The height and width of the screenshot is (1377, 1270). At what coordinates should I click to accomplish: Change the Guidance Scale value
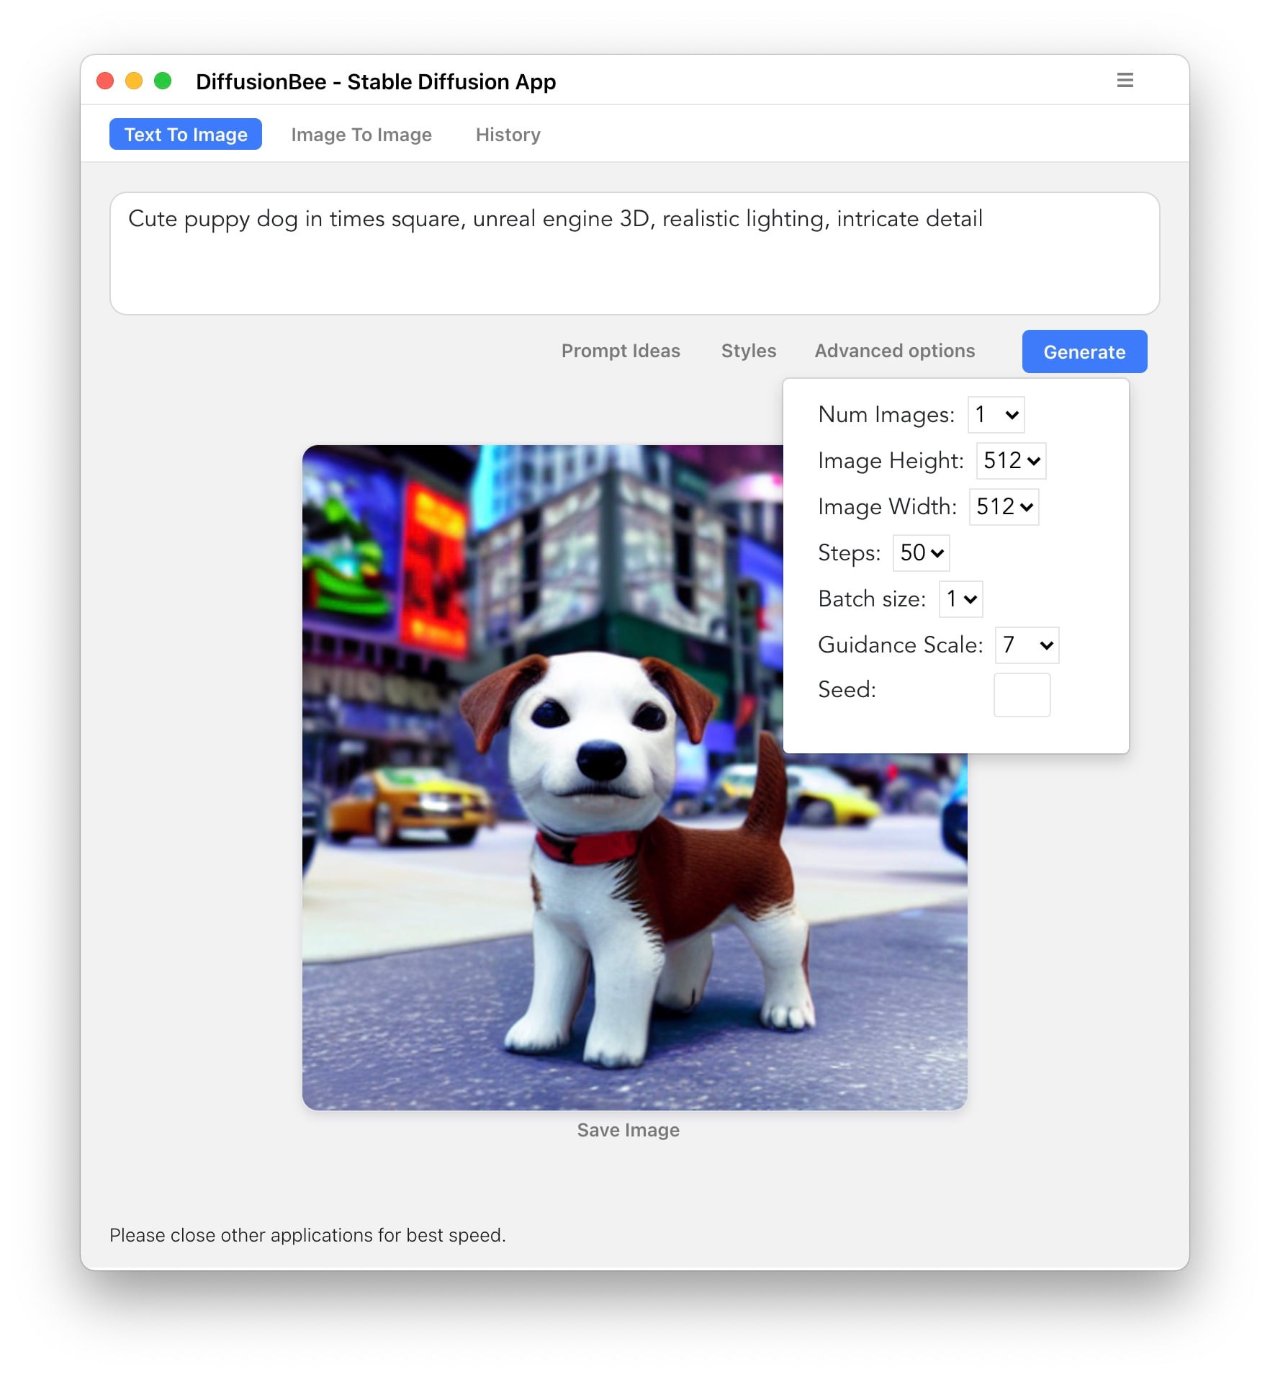[x=1026, y=645]
